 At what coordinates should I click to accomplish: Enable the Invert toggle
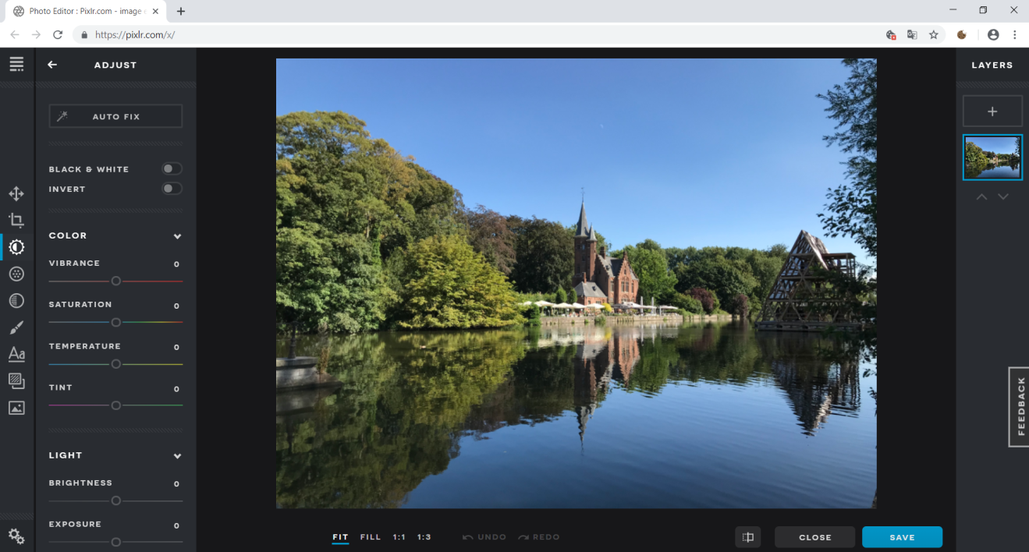click(x=172, y=189)
